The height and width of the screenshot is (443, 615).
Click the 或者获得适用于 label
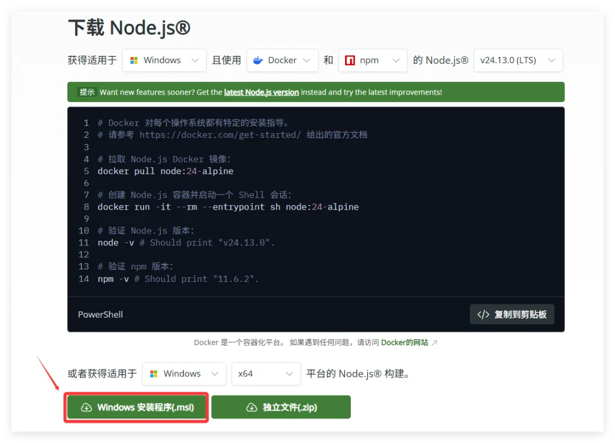[102, 374]
